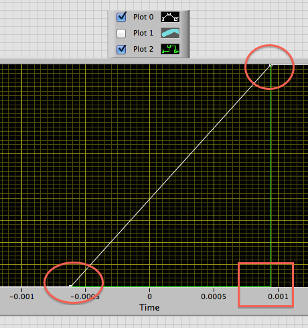This screenshot has height=328, width=308.
Task: Select the white data point at ramp top
Action: tap(271, 65)
